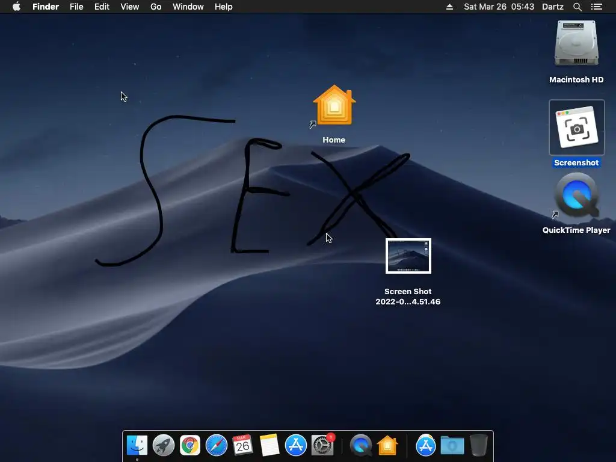Open the Help menu
Viewport: 616px width, 462px height.
click(x=224, y=7)
